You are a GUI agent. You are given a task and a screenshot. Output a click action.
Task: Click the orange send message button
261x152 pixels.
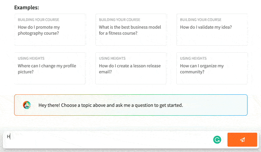pyautogui.click(x=242, y=140)
